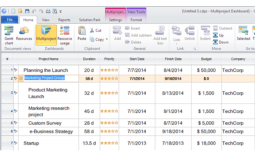
Task: Open the Link group dialog launcher
Action: click(194, 49)
